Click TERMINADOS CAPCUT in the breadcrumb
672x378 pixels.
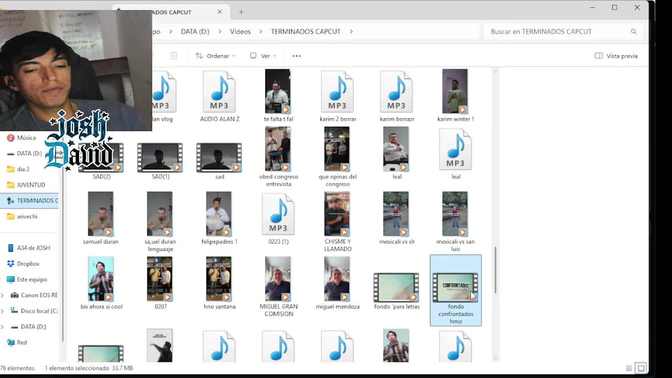click(306, 31)
